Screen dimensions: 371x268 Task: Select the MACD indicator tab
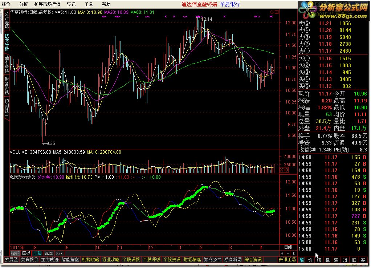click(49, 253)
